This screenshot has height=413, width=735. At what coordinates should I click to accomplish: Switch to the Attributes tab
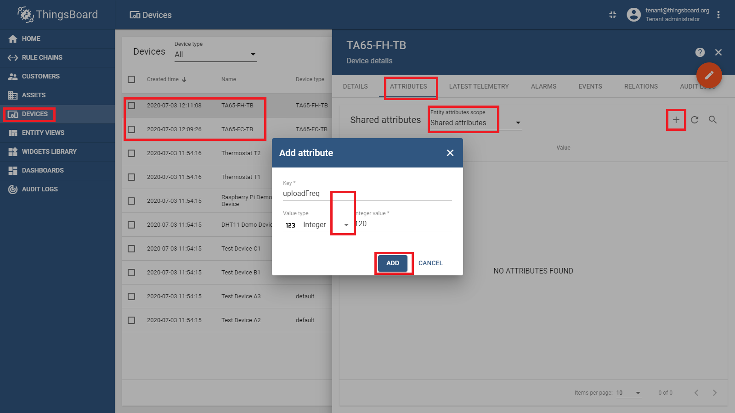(408, 86)
